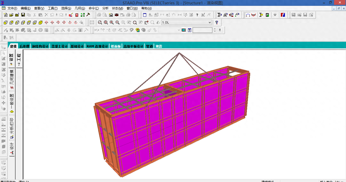The height and width of the screenshot is (182, 346).
Task: Save the file with the floppy disk icon
Action: tap(23, 15)
